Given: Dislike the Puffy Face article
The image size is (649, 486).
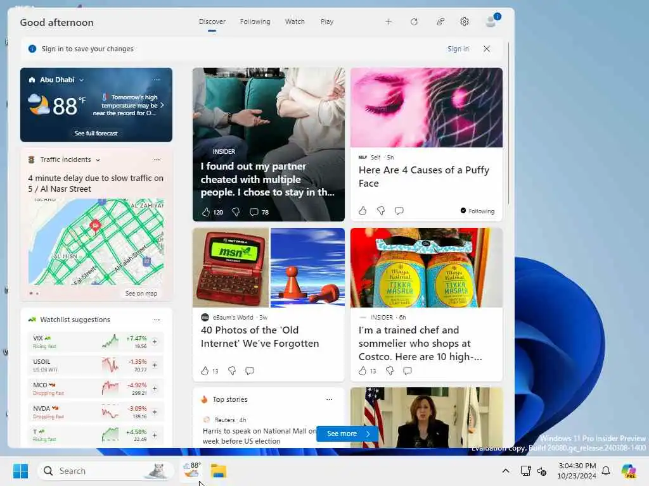Looking at the screenshot, I should 381,211.
